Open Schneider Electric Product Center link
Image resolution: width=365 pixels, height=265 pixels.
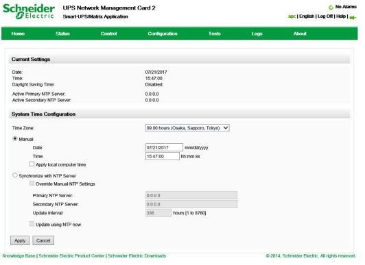(71, 255)
